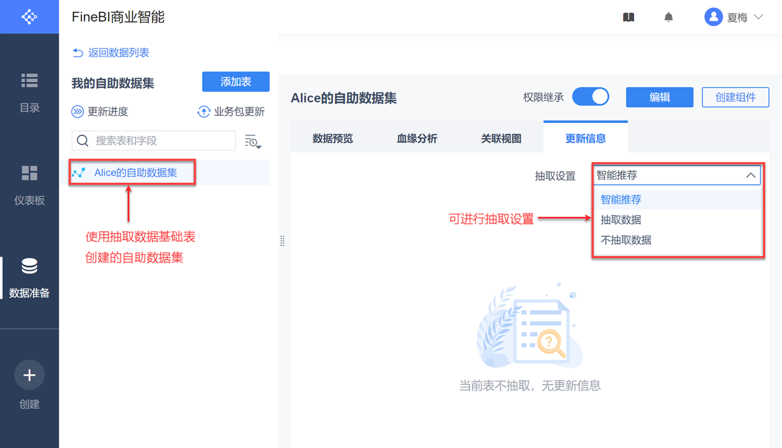This screenshot has height=448, width=782.
Task: Open the list sort filter dropdown icon
Action: (x=252, y=141)
